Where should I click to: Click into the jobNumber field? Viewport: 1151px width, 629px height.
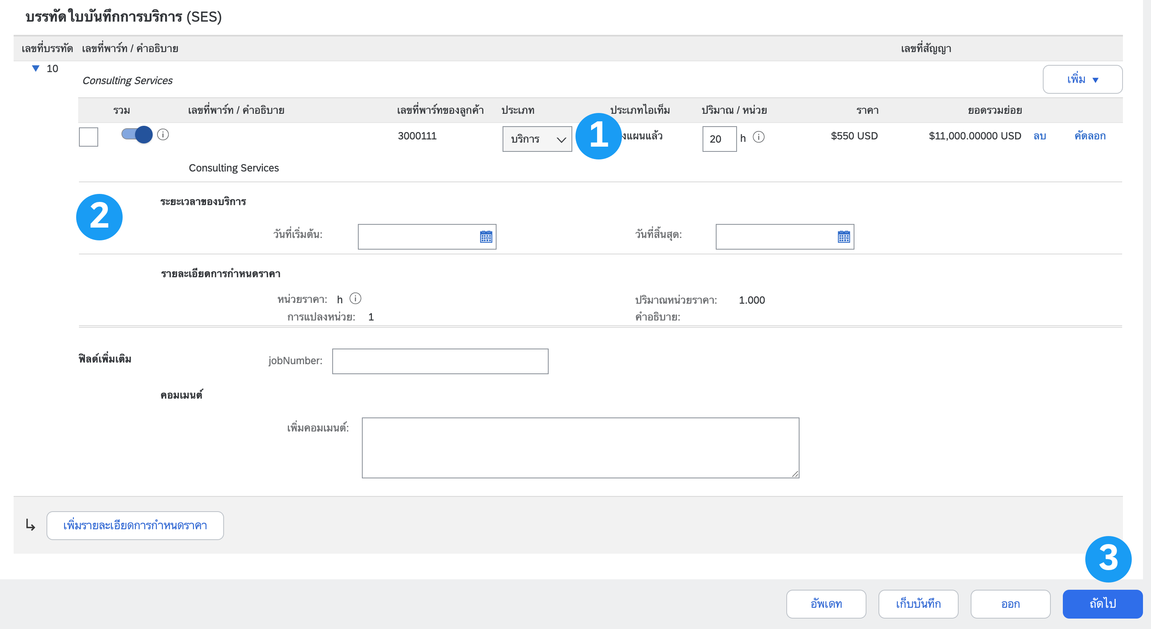coord(440,361)
